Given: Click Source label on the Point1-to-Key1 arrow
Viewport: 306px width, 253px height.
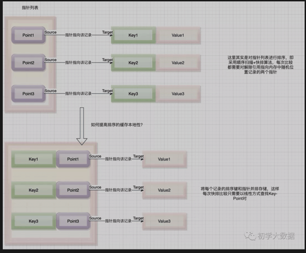Looking at the screenshot, I should (51, 32).
